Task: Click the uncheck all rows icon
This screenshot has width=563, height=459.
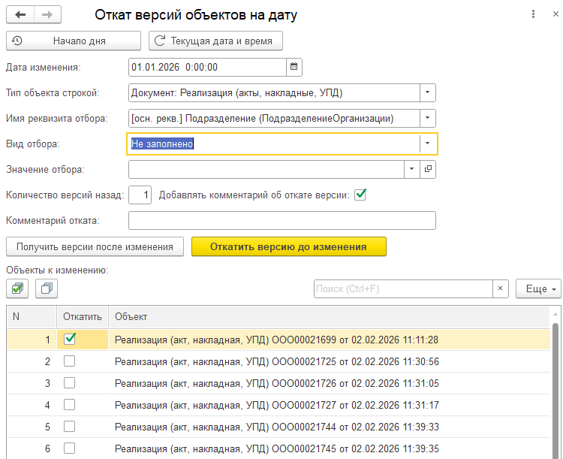Action: [x=47, y=288]
